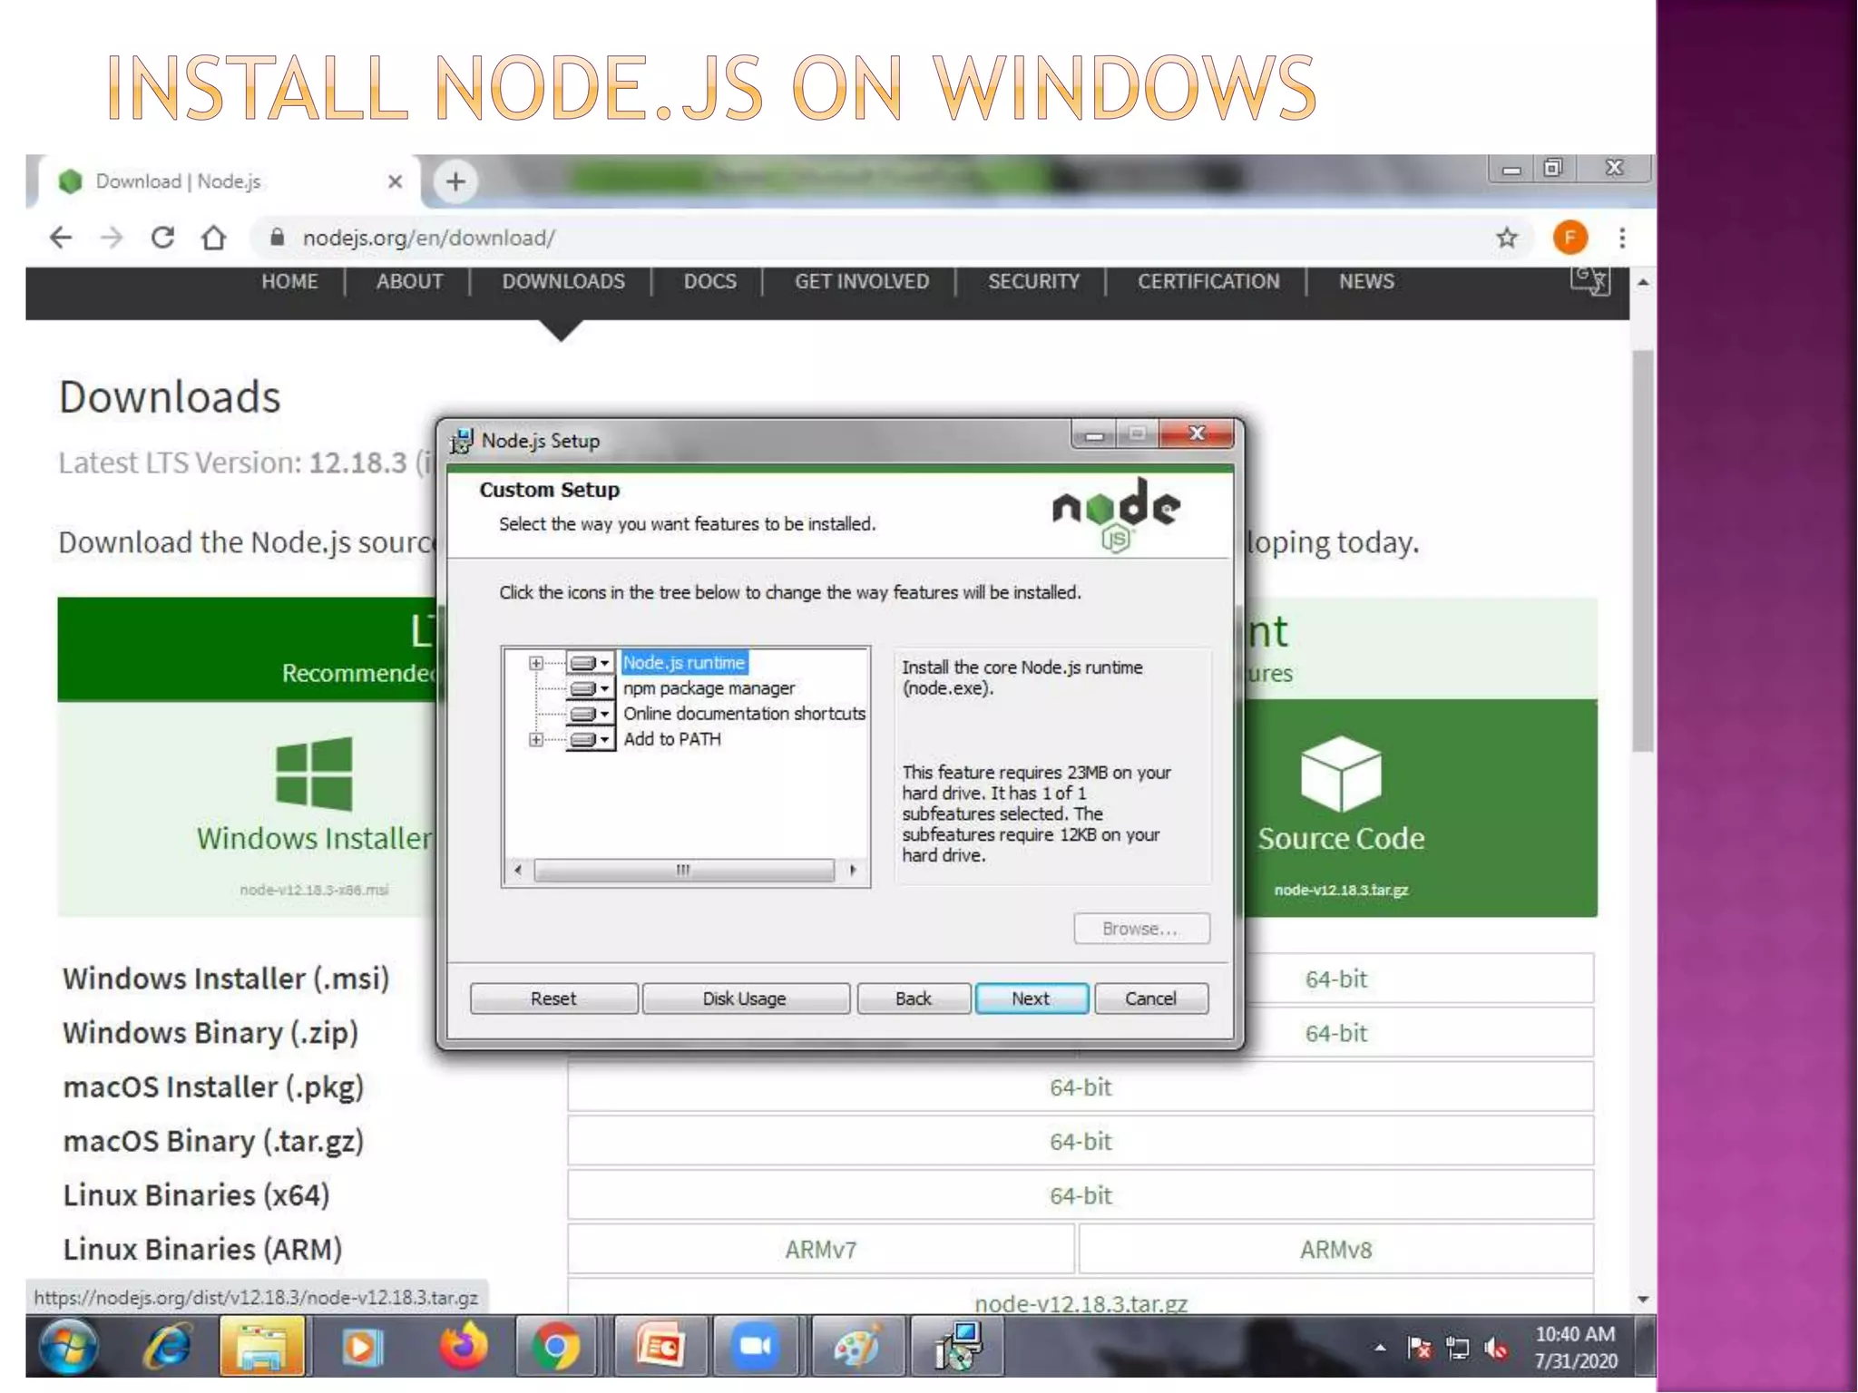This screenshot has width=1858, height=1393.
Task: Open the DOCS menu item
Action: coord(709,281)
